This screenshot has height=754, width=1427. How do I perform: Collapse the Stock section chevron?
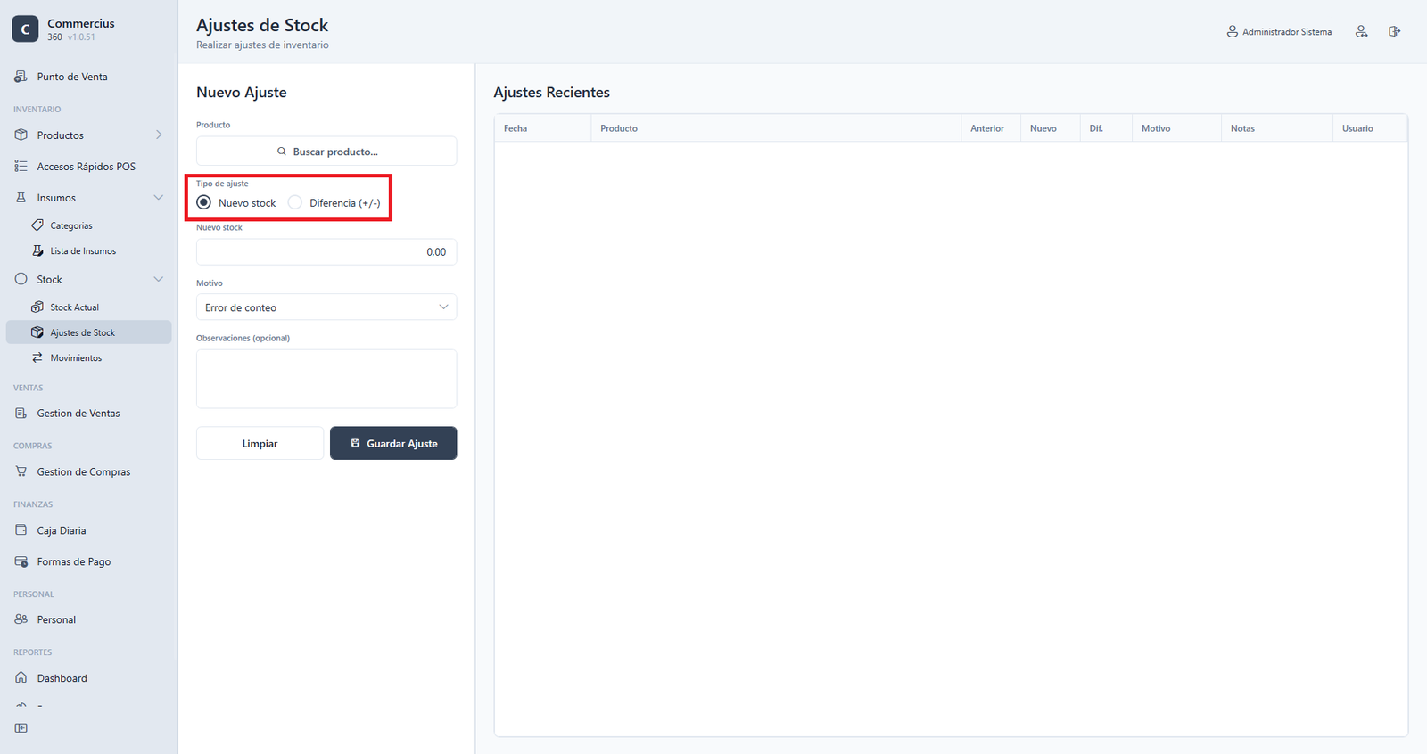[159, 280]
